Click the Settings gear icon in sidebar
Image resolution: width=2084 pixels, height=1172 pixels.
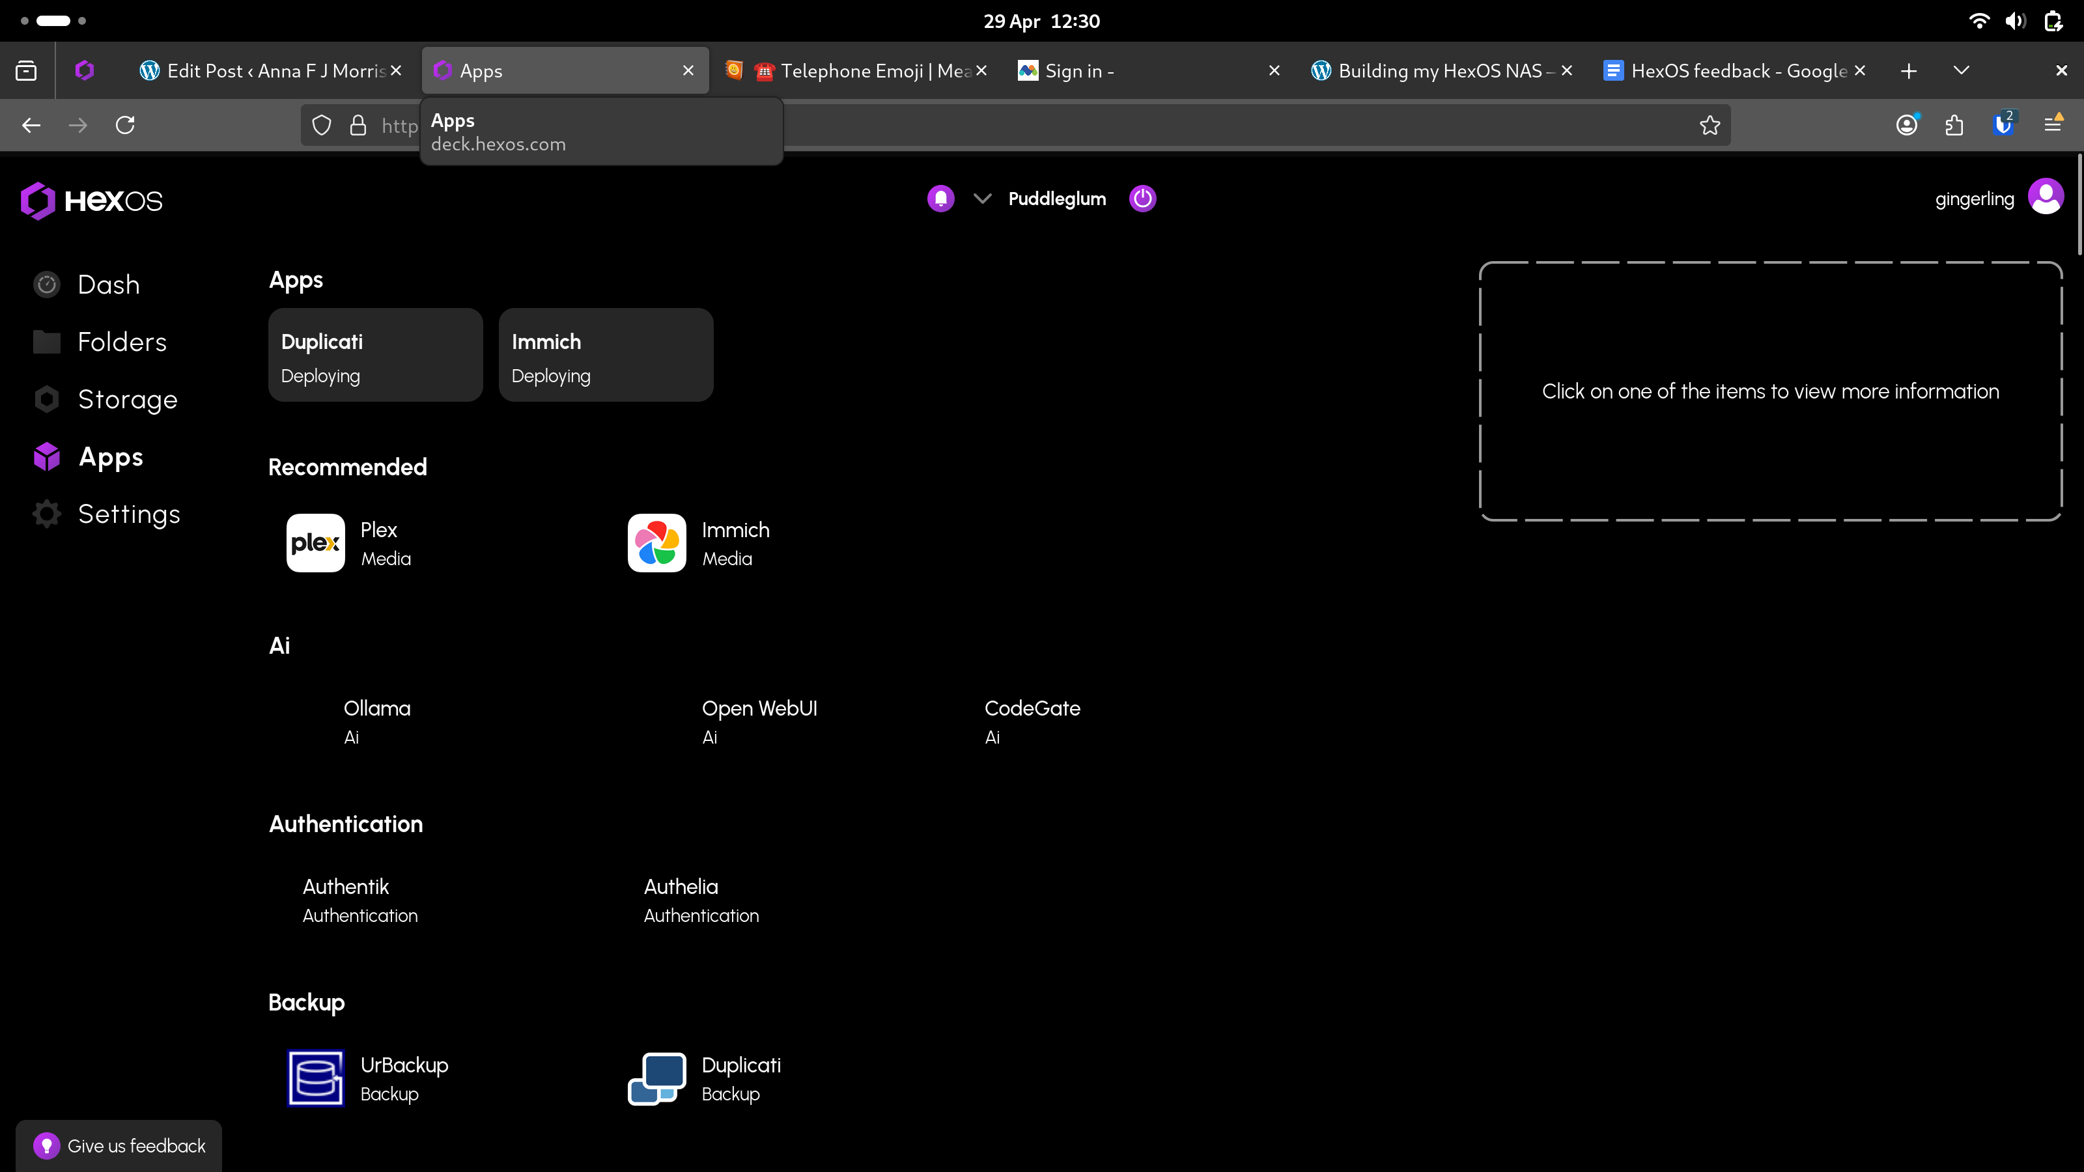[47, 514]
